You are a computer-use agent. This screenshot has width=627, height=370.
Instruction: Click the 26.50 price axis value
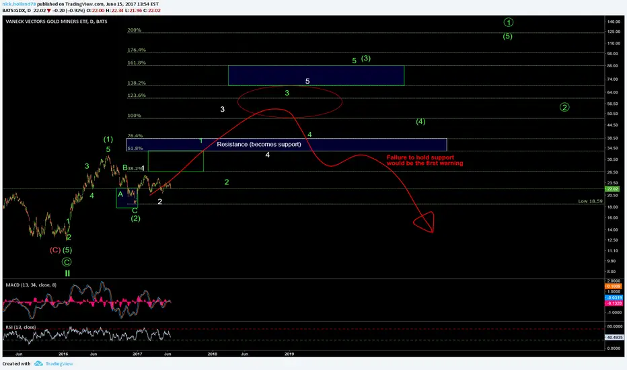[x=612, y=172]
